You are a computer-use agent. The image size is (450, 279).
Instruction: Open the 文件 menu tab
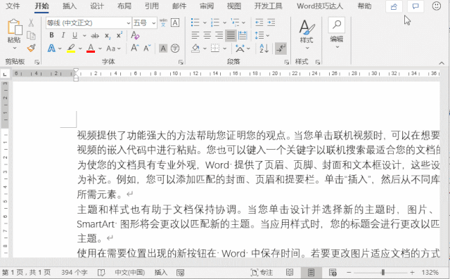pyautogui.click(x=13, y=6)
